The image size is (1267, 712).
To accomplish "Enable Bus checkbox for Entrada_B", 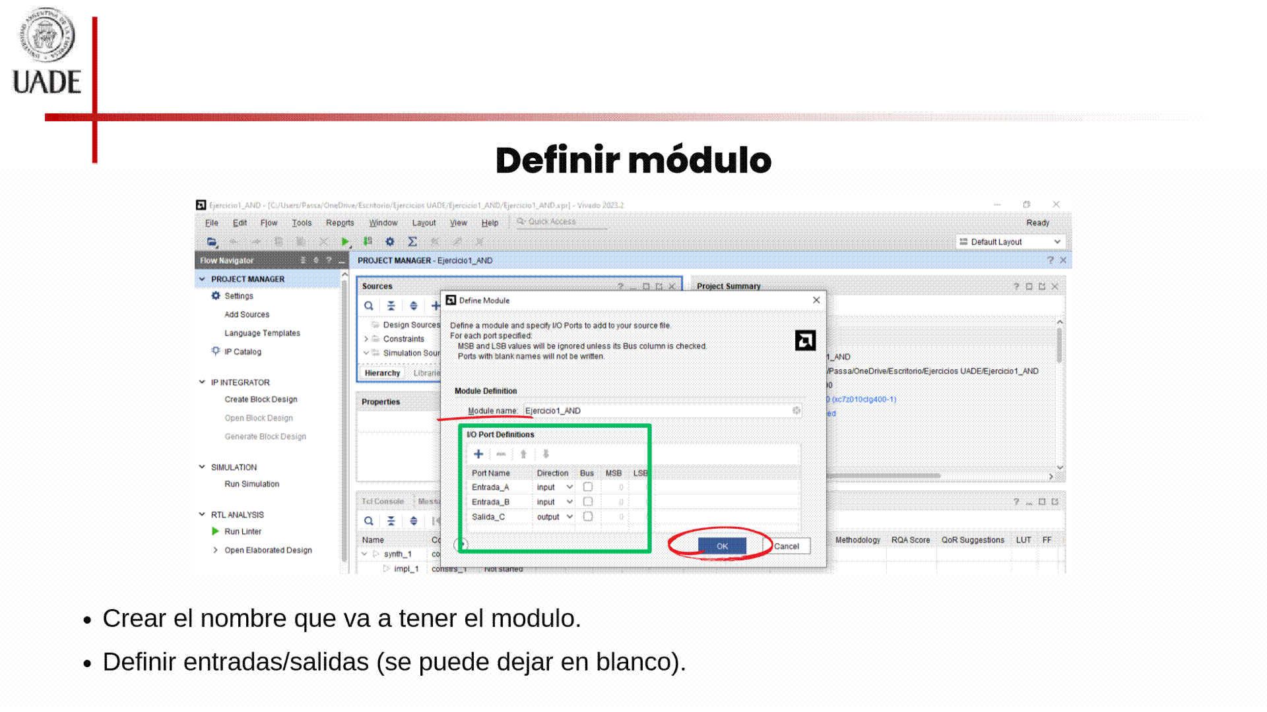I will (588, 502).
